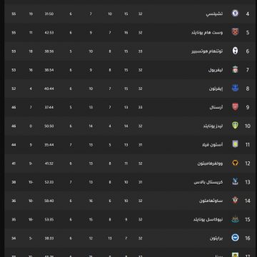Select the ليدز يونايتد team name

click(x=213, y=126)
